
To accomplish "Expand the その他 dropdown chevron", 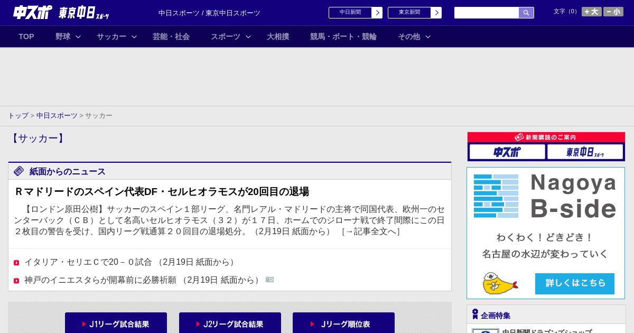I will click(x=428, y=36).
